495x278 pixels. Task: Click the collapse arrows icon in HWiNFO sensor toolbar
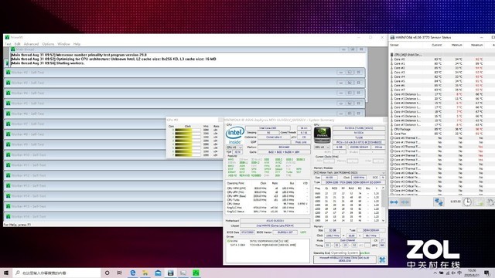(405, 202)
